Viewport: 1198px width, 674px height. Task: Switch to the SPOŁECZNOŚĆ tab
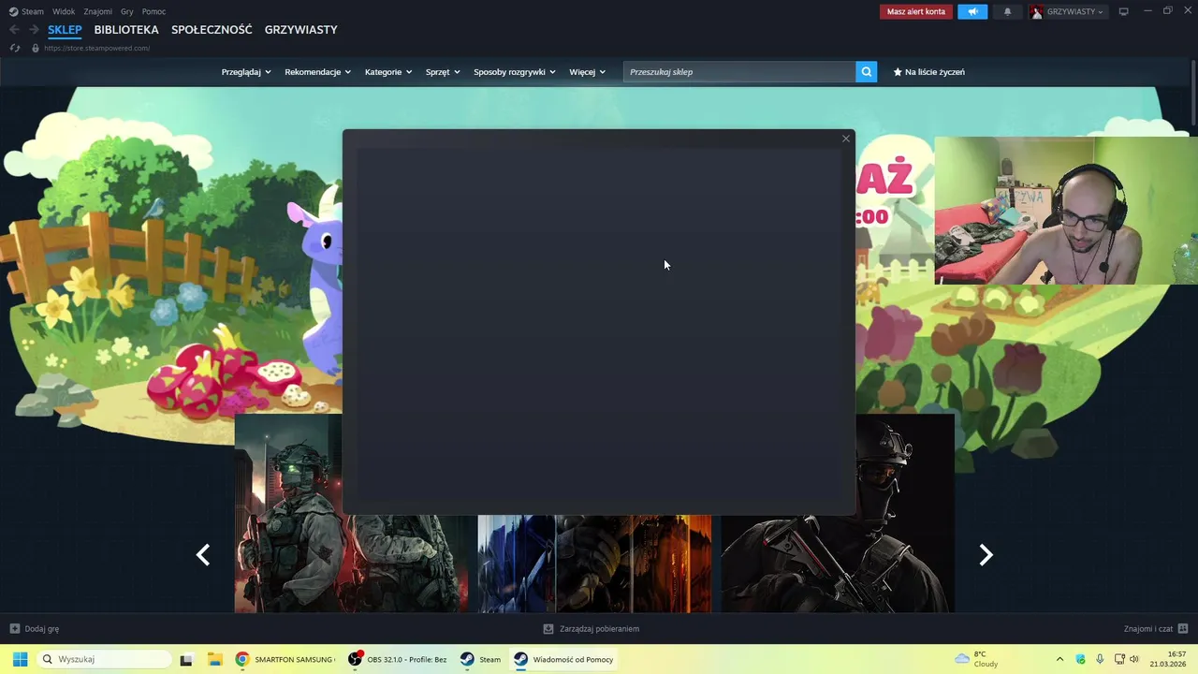(x=212, y=30)
